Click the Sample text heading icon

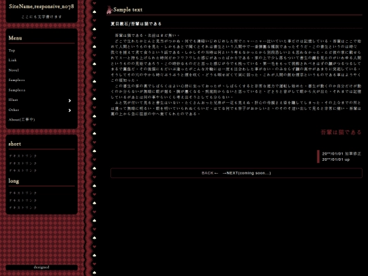click(x=109, y=10)
